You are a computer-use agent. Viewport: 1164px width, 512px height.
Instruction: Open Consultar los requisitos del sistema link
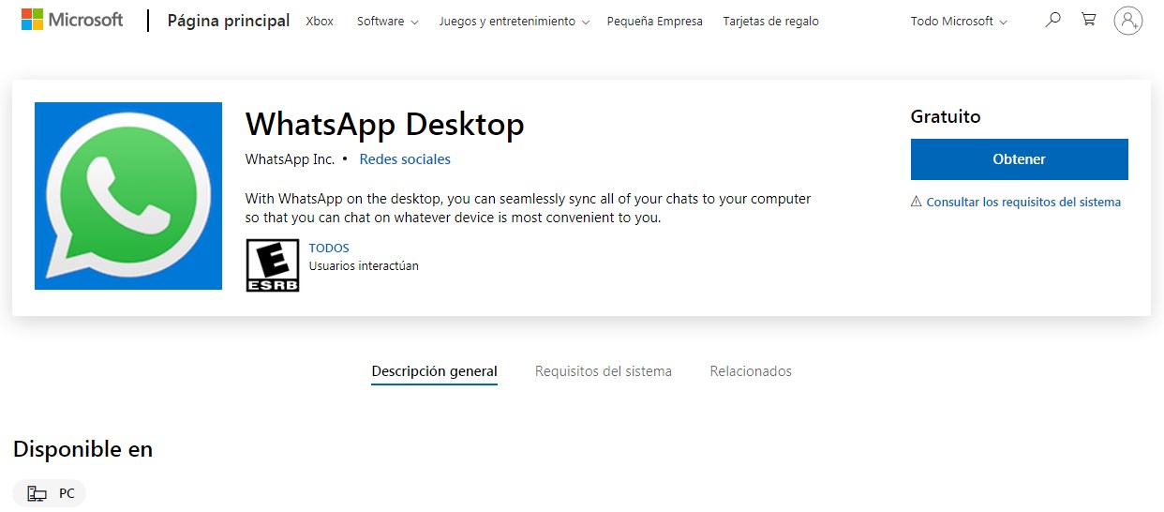(1023, 202)
